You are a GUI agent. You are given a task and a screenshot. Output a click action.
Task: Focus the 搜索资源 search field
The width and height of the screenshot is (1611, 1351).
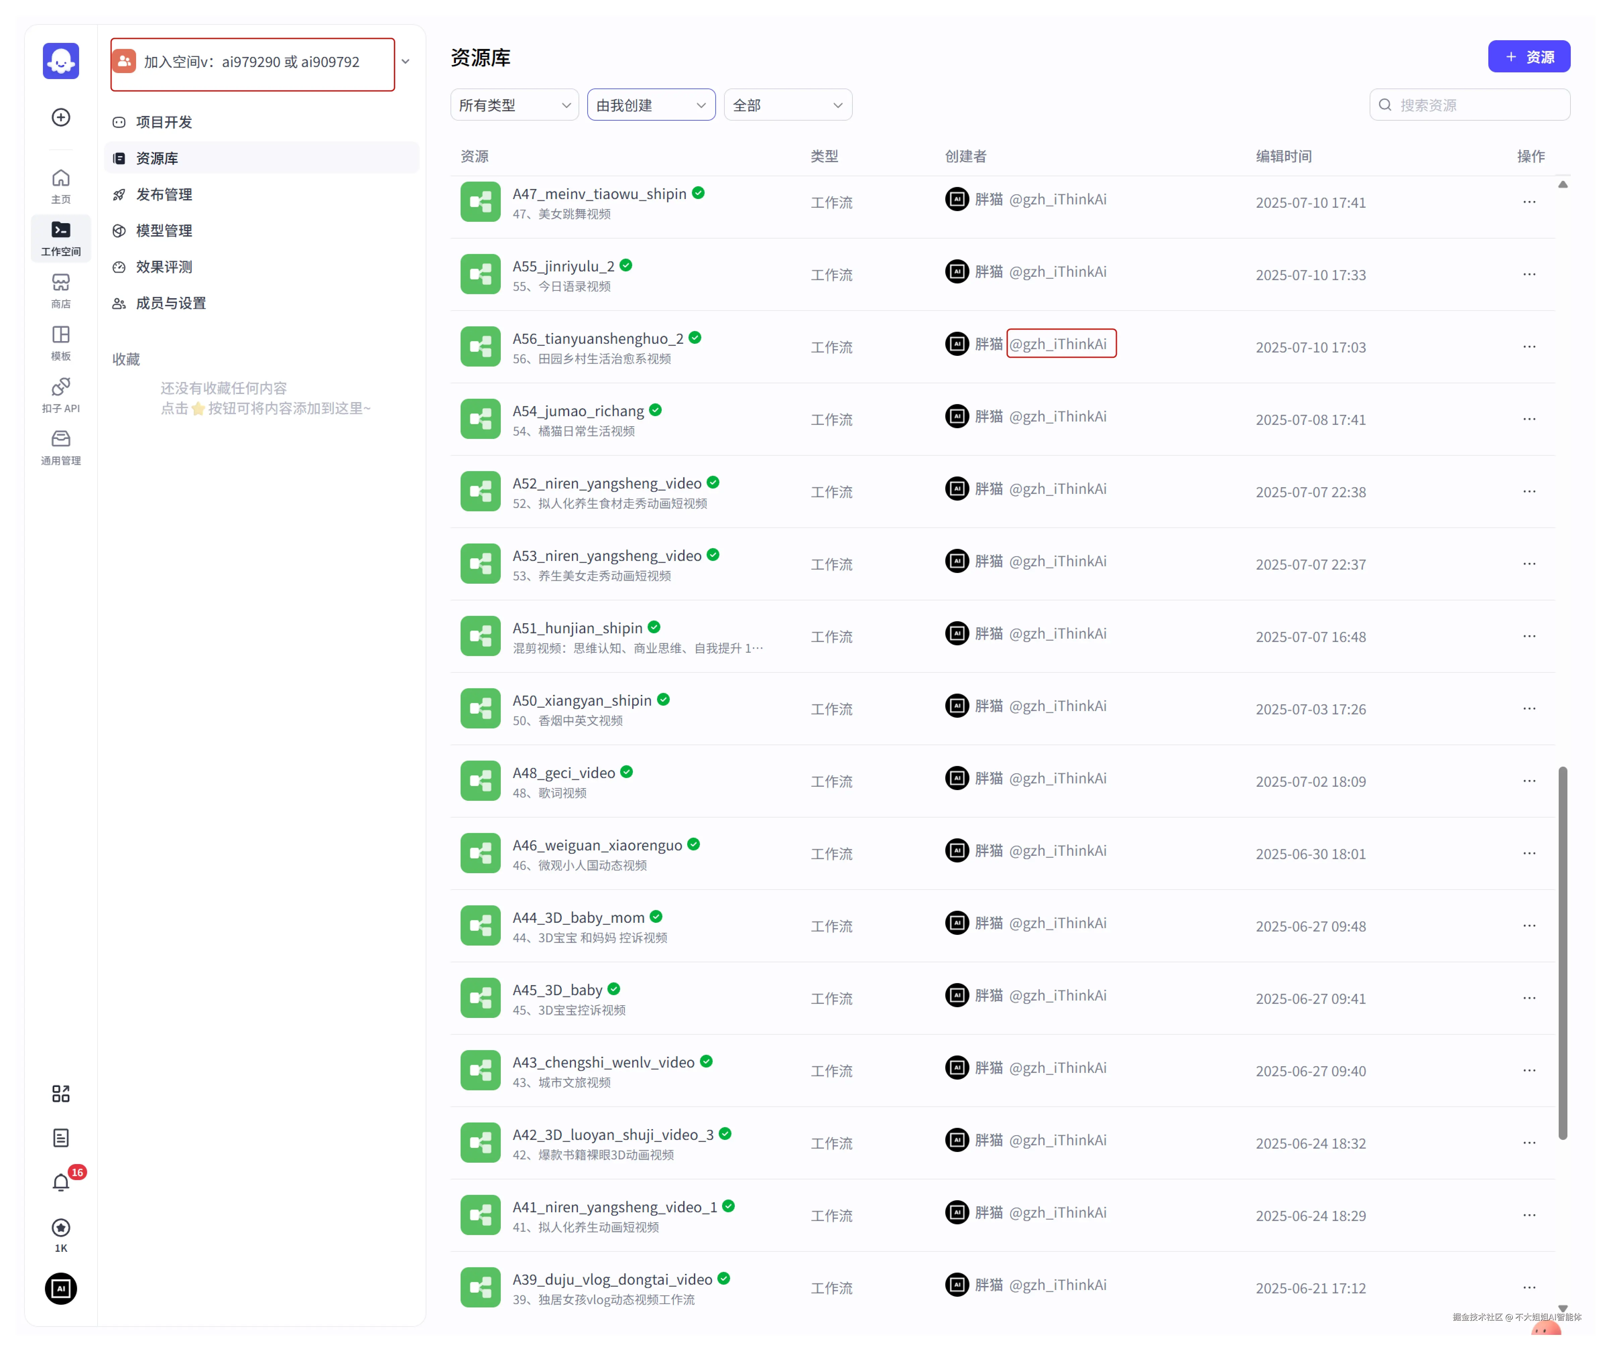coord(1470,105)
